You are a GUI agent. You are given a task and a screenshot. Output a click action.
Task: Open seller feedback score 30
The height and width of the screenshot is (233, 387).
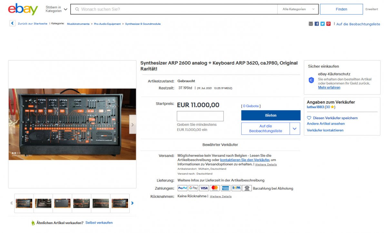(328, 107)
